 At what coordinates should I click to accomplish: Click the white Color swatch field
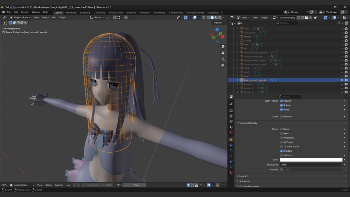[x=311, y=160]
